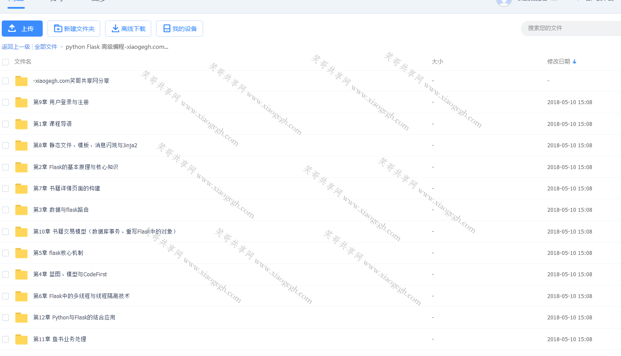Screen dimensions: 621x356
Task: Select checkbox for 第4章 蓝图、模型与CodeFirst
Action: click(x=5, y=274)
